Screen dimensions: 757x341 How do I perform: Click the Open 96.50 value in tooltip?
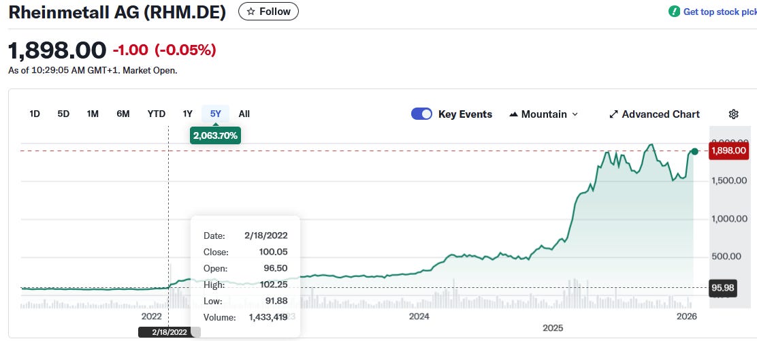coord(276,269)
